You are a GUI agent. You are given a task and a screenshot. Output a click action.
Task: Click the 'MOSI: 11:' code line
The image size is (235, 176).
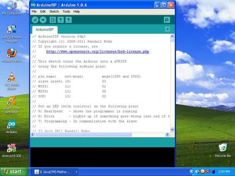[x=69, y=86]
